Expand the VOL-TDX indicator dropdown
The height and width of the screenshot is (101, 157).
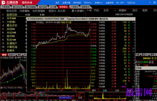coord(1,88)
